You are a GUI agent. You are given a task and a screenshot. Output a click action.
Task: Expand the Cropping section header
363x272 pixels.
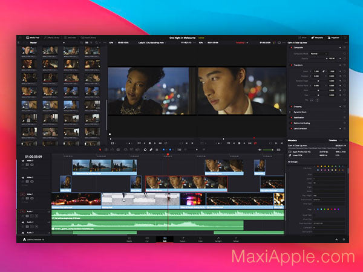point(298,106)
